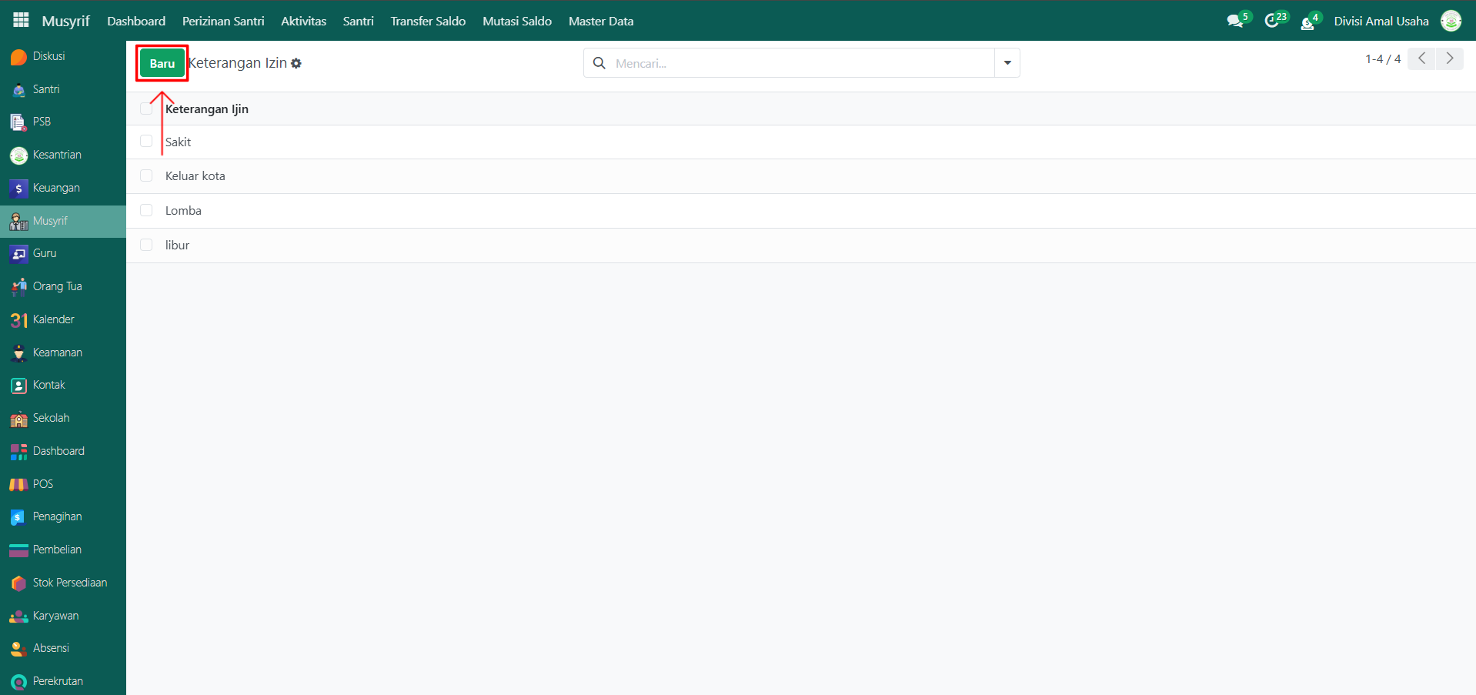Open the conversations chat icon
Screen dimensions: 1476x695
point(1235,21)
